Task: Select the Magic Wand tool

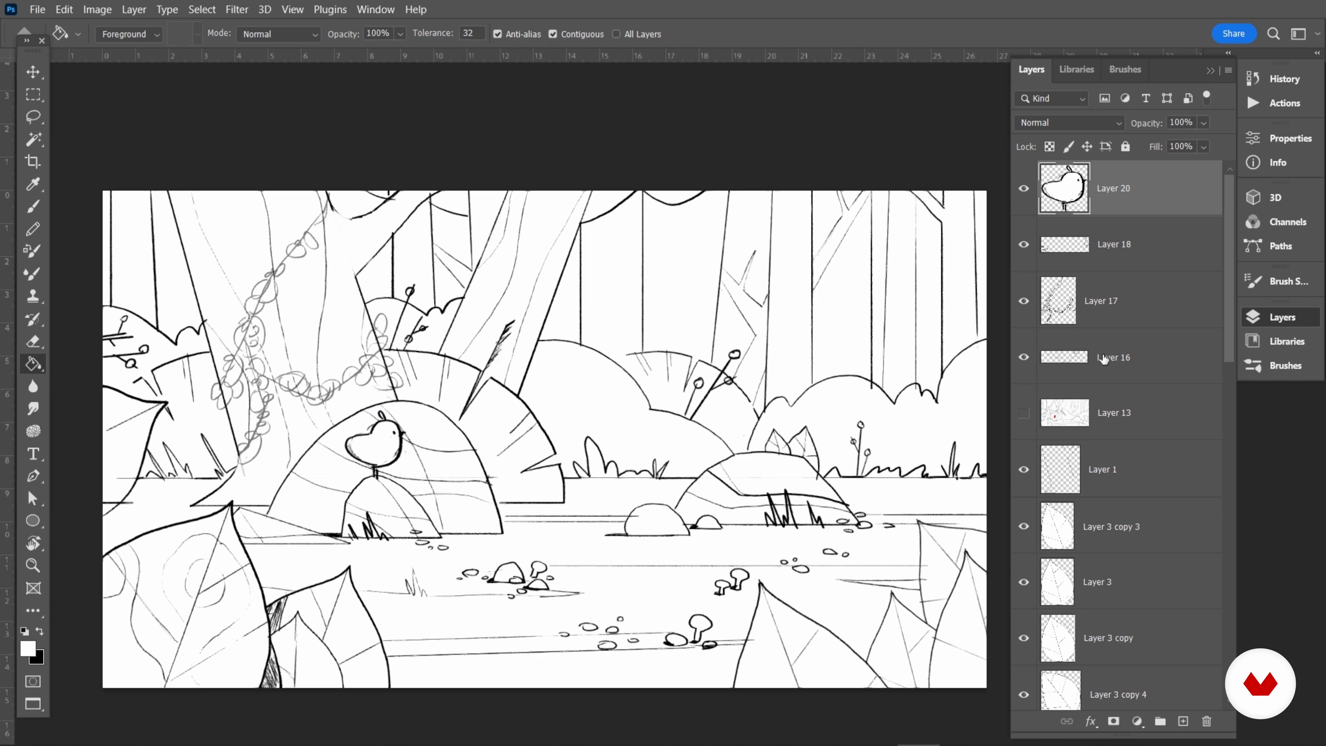Action: [x=33, y=139]
